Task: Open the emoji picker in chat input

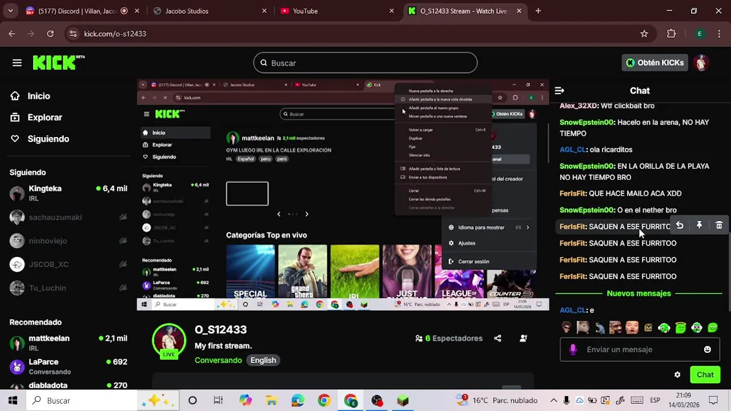Action: click(708, 349)
